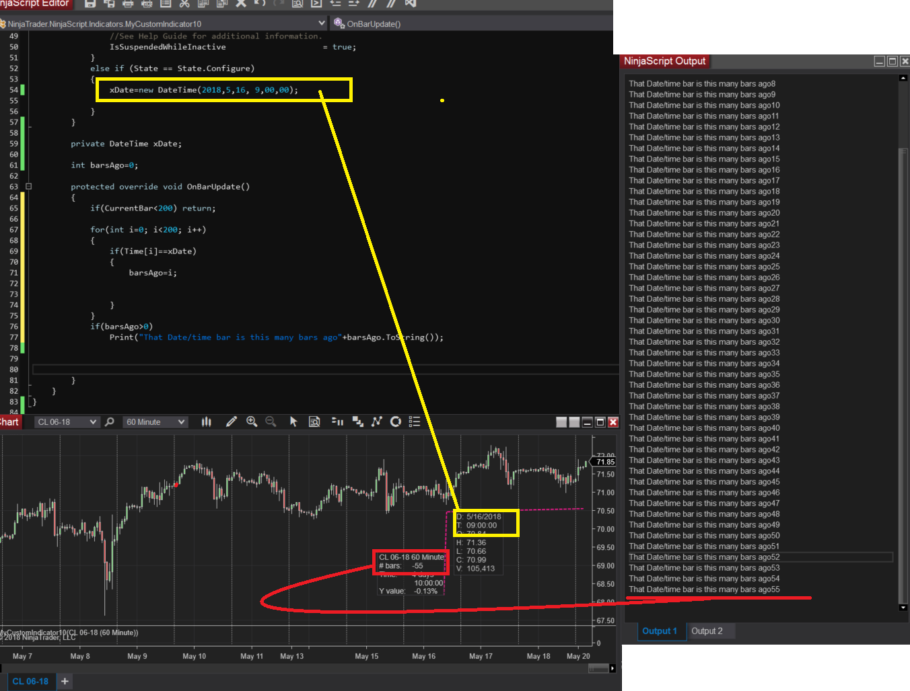
Task: Click the X delete icon in editor toolbar
Action: click(x=241, y=3)
